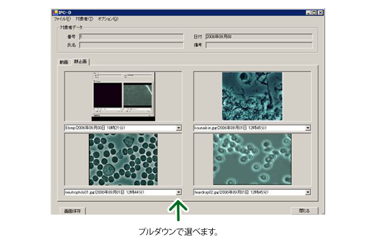
Task: Open the ファイル menu
Action: point(62,19)
